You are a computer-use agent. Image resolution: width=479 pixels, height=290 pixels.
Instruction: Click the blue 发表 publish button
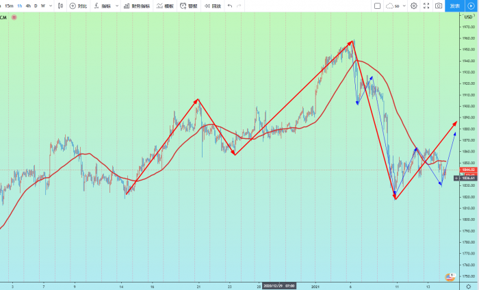456,5
